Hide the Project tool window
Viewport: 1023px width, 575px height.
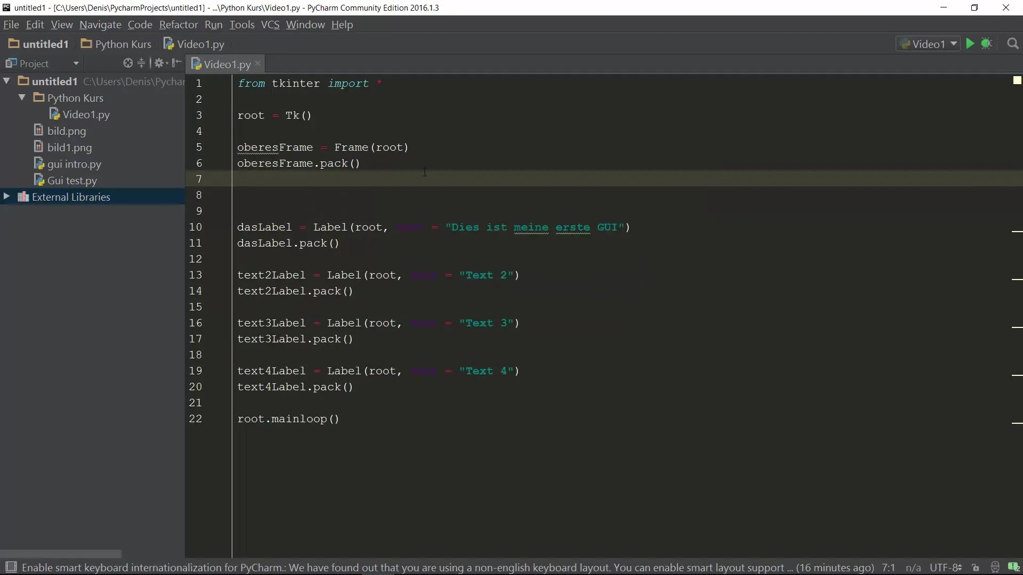176,63
